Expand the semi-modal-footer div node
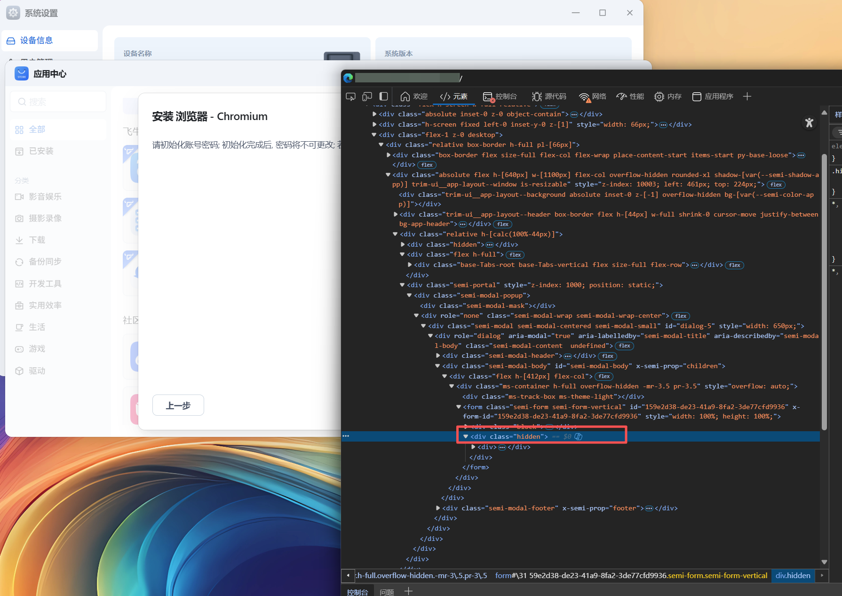 pyautogui.click(x=438, y=508)
